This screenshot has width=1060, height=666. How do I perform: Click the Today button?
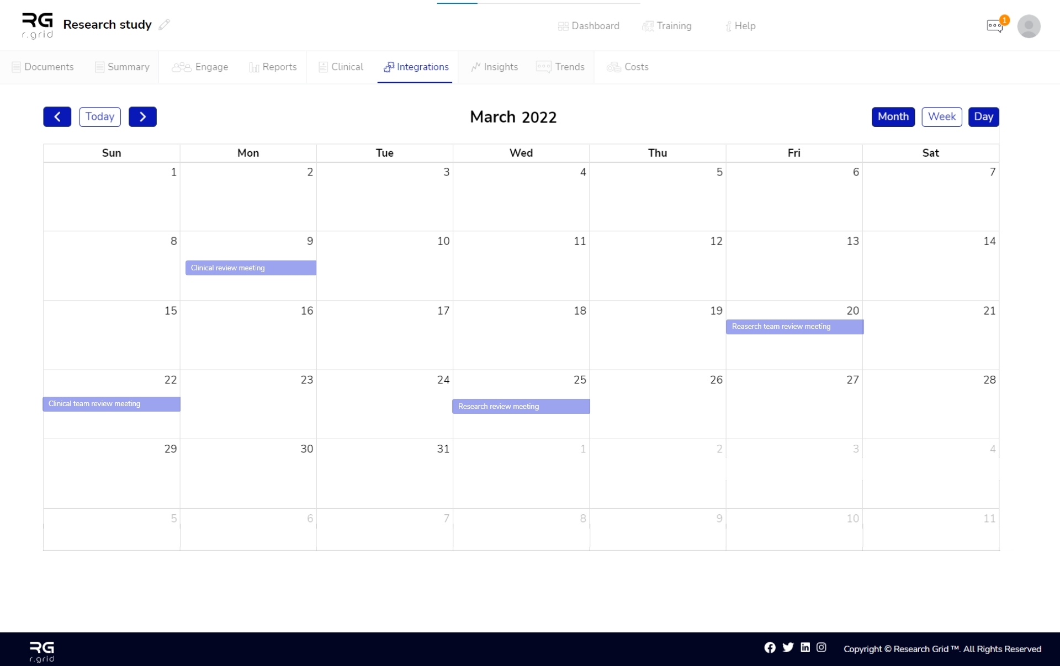click(100, 116)
